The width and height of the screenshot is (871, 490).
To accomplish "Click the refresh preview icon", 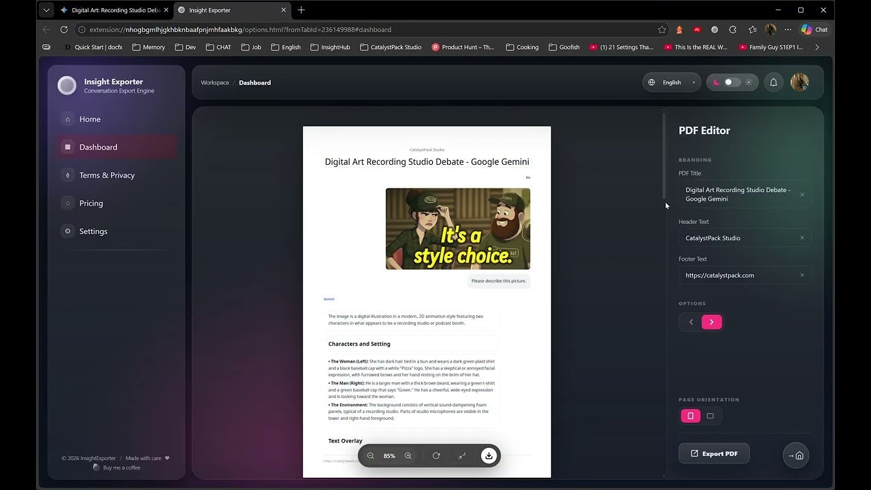I will (436, 456).
